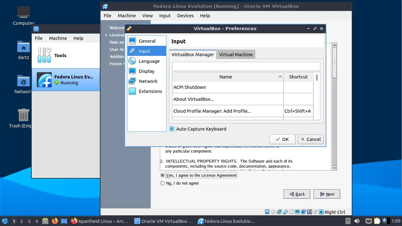The image size is (402, 226).
Task: Click the recording status icon in VM bar
Action: coord(303,212)
